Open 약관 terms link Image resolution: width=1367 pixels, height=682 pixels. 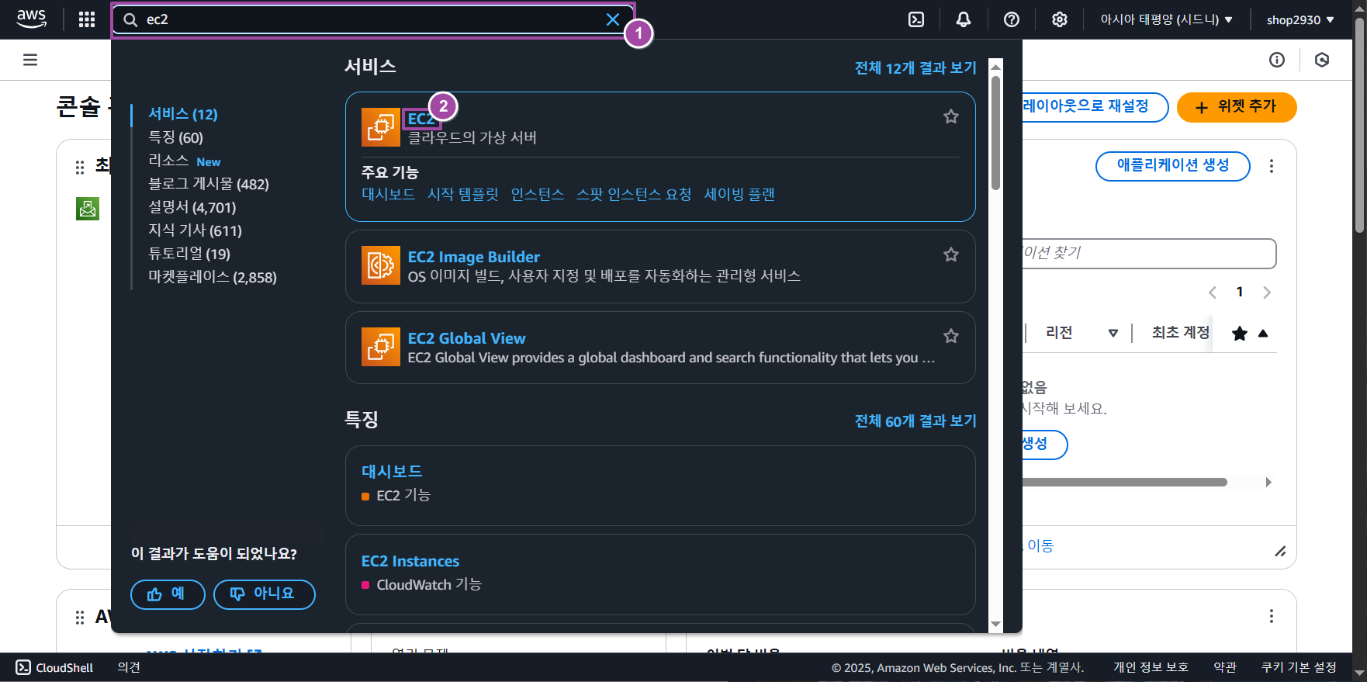(x=1225, y=667)
